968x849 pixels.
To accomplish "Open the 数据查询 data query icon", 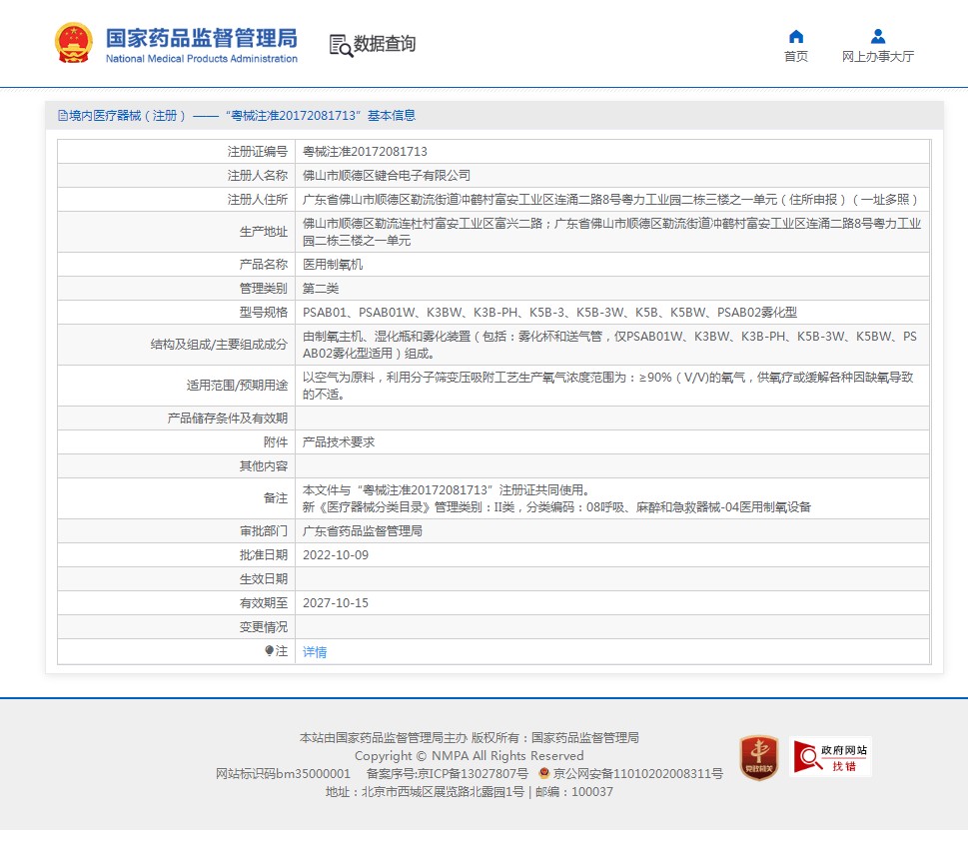I will [341, 45].
